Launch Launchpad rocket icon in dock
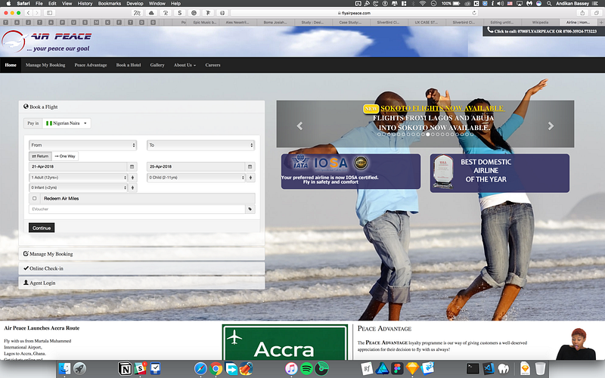Viewport: 605px width, 378px height. pyautogui.click(x=80, y=369)
